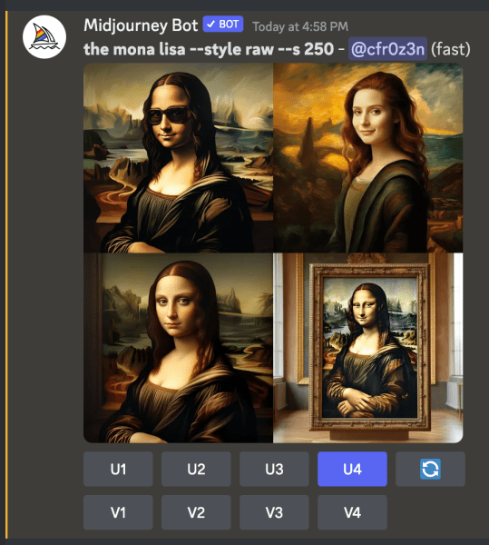Open the bottom-left Mona Lisa portrait
This screenshot has width=489, height=545.
[178, 348]
